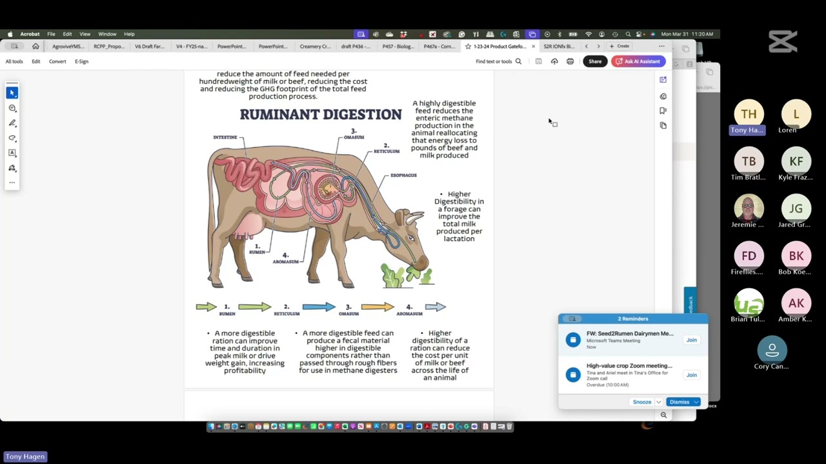Expand the Dismiss options dropdown arrow
Image resolution: width=826 pixels, height=464 pixels.
[x=696, y=402]
